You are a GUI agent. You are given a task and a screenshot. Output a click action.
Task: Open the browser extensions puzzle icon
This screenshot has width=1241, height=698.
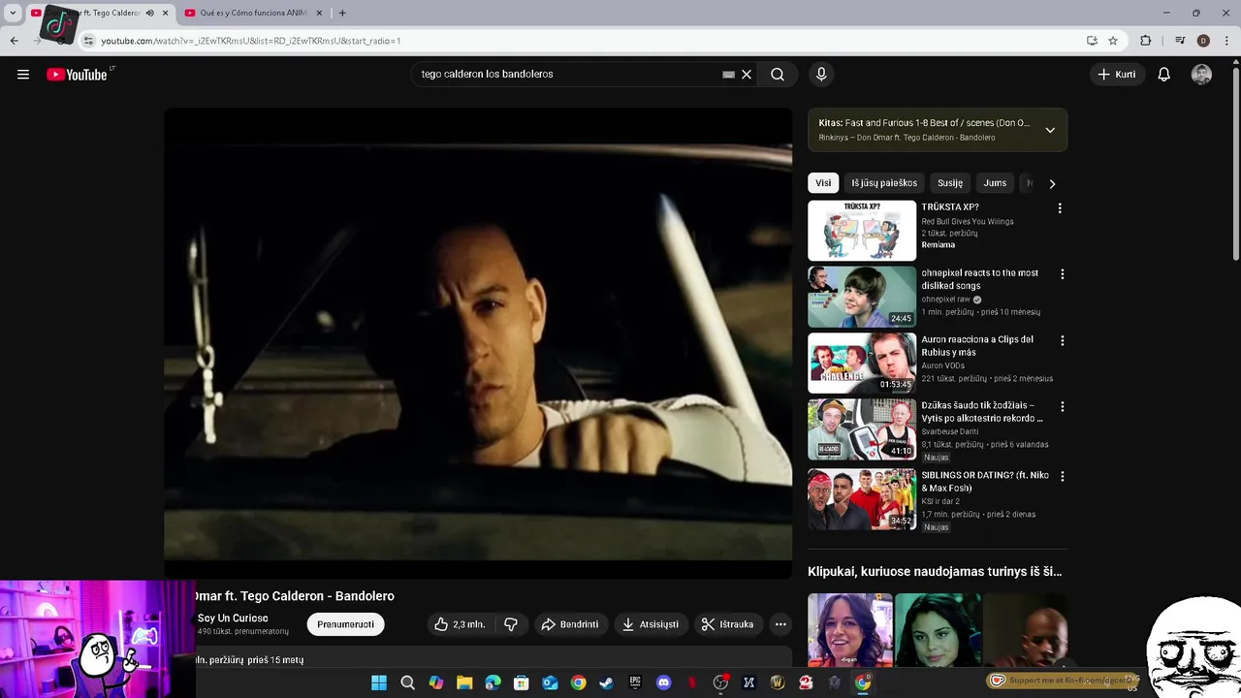(1146, 41)
